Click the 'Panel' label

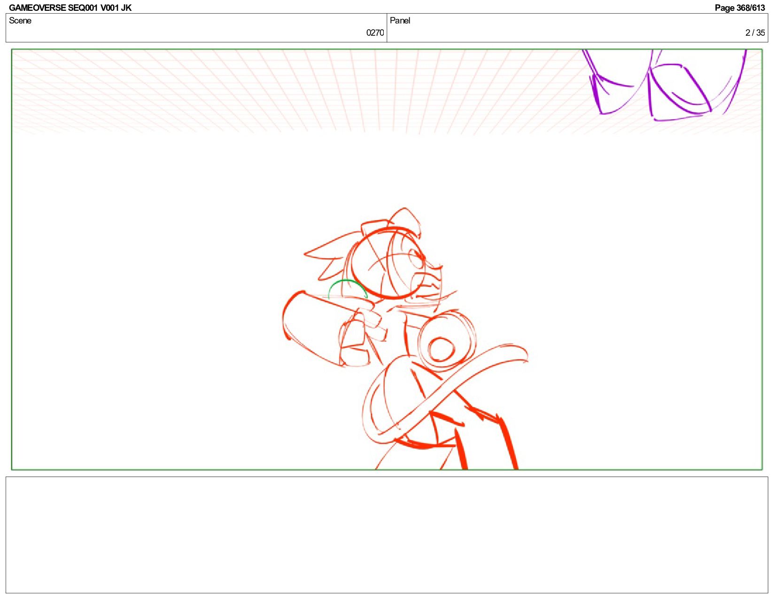point(400,21)
